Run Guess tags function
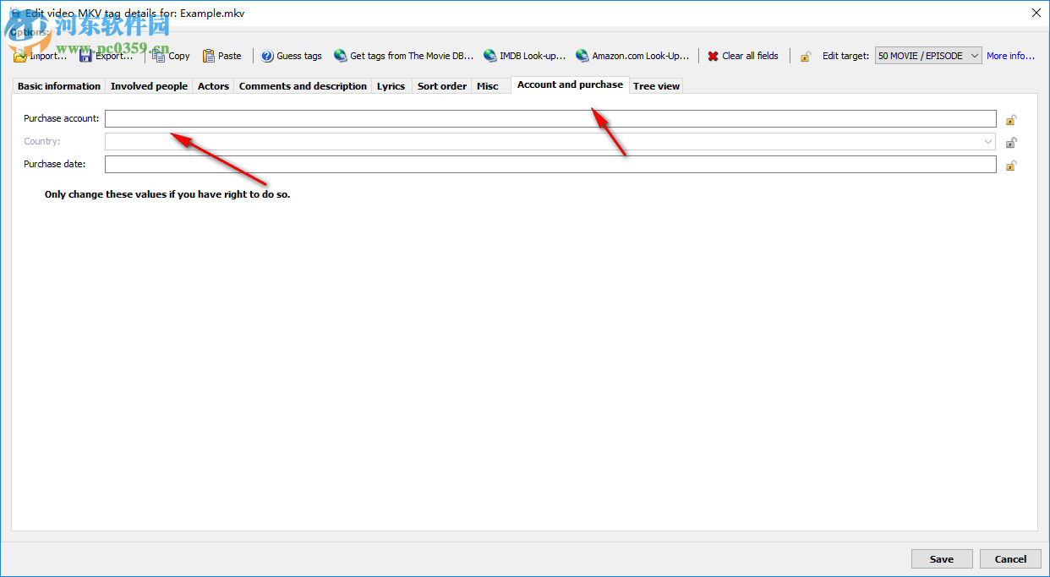The width and height of the screenshot is (1050, 577). pos(291,55)
